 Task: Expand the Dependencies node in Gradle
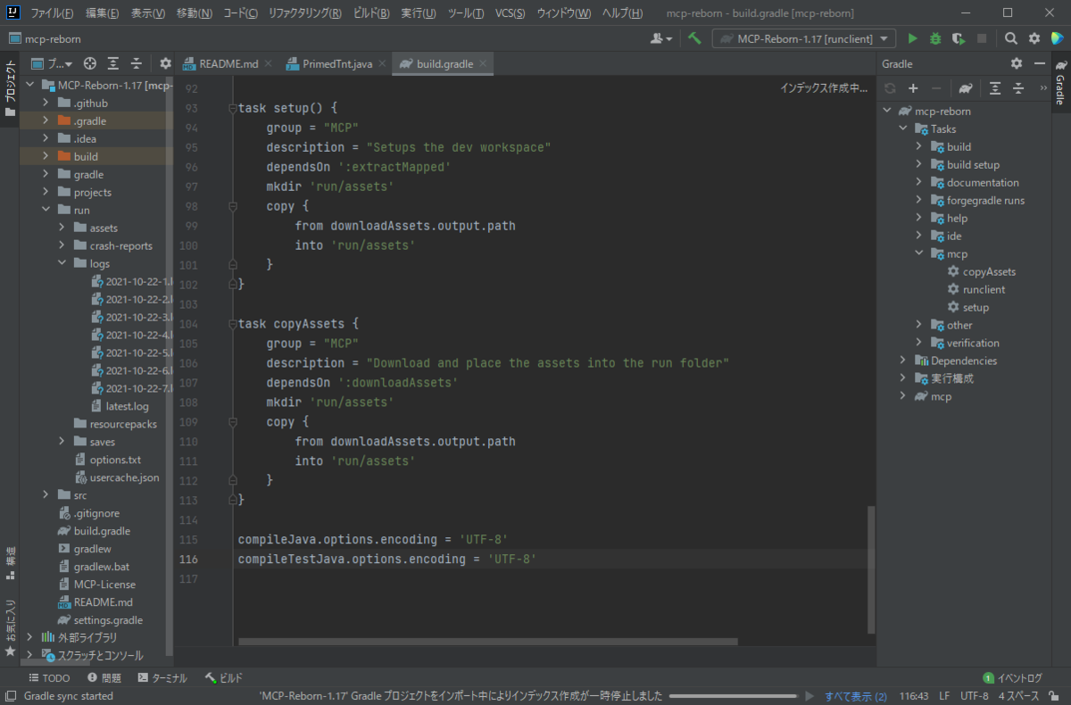point(903,361)
